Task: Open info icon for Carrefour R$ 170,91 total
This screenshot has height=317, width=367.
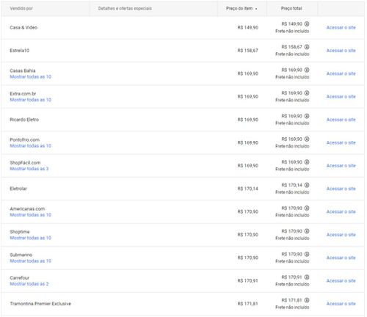Action: (x=307, y=277)
